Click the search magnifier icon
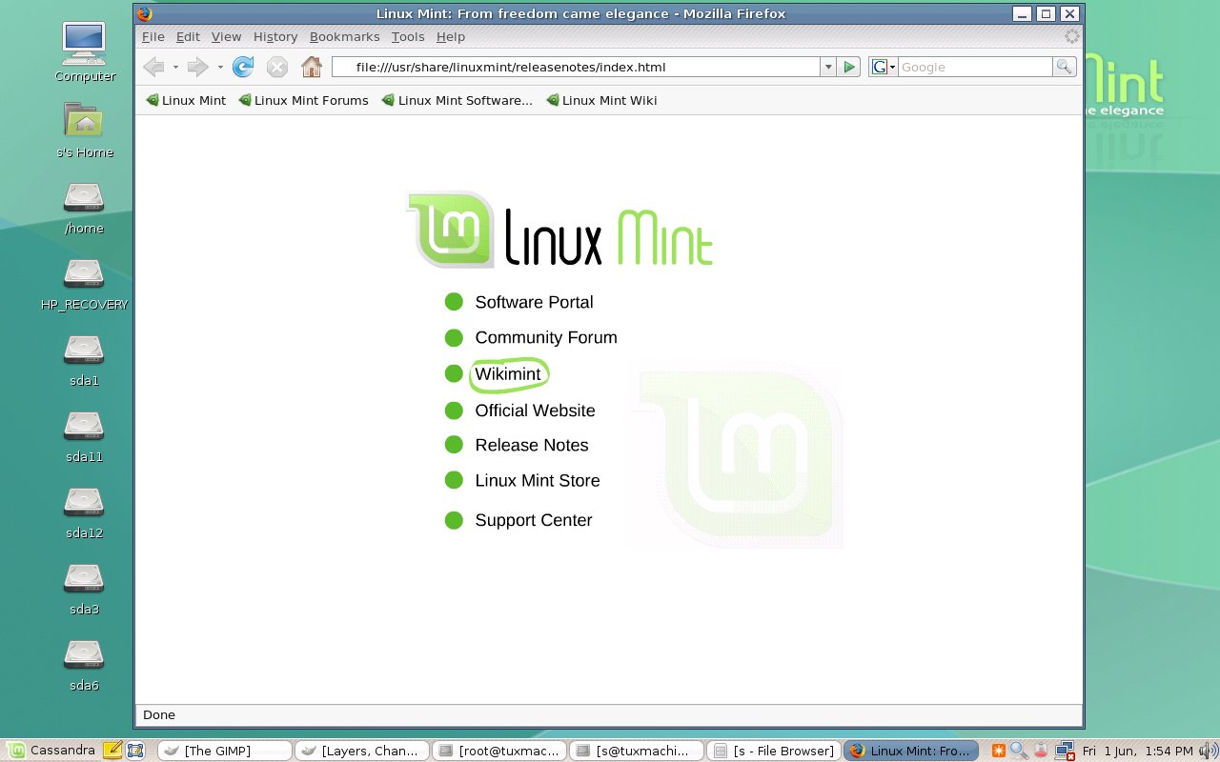Viewport: 1220px width, 762px height. [x=1064, y=67]
